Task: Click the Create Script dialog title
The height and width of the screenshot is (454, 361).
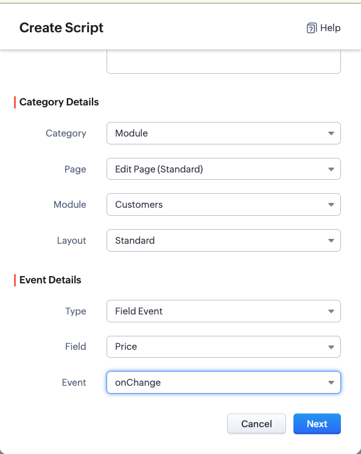Action: 61,28
